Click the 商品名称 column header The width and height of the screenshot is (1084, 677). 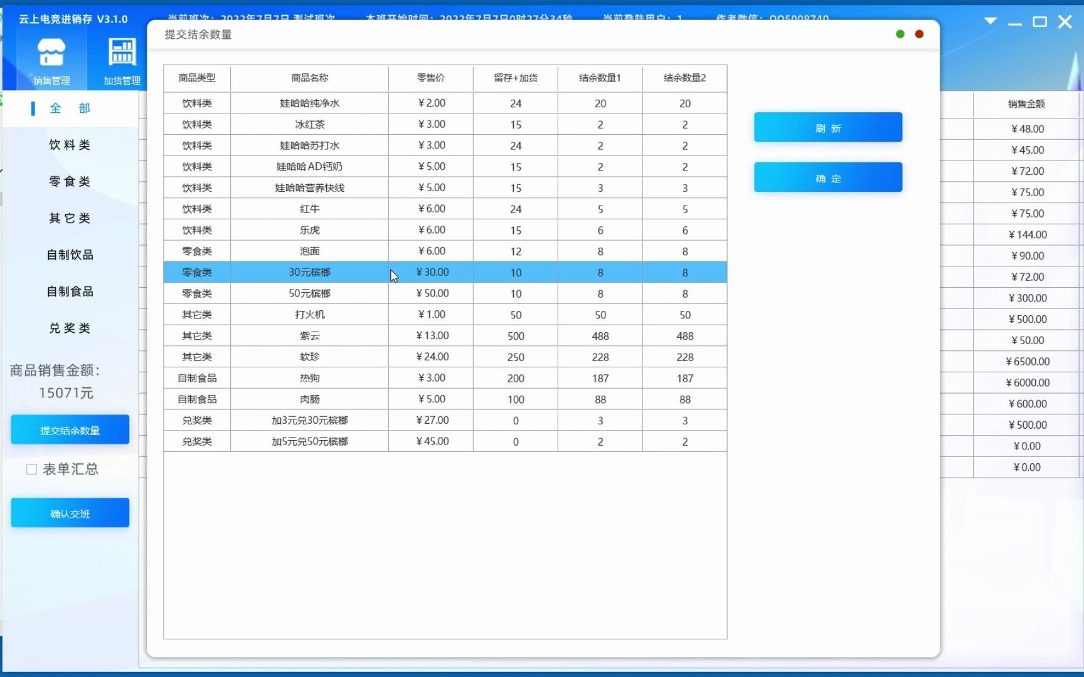(x=309, y=78)
